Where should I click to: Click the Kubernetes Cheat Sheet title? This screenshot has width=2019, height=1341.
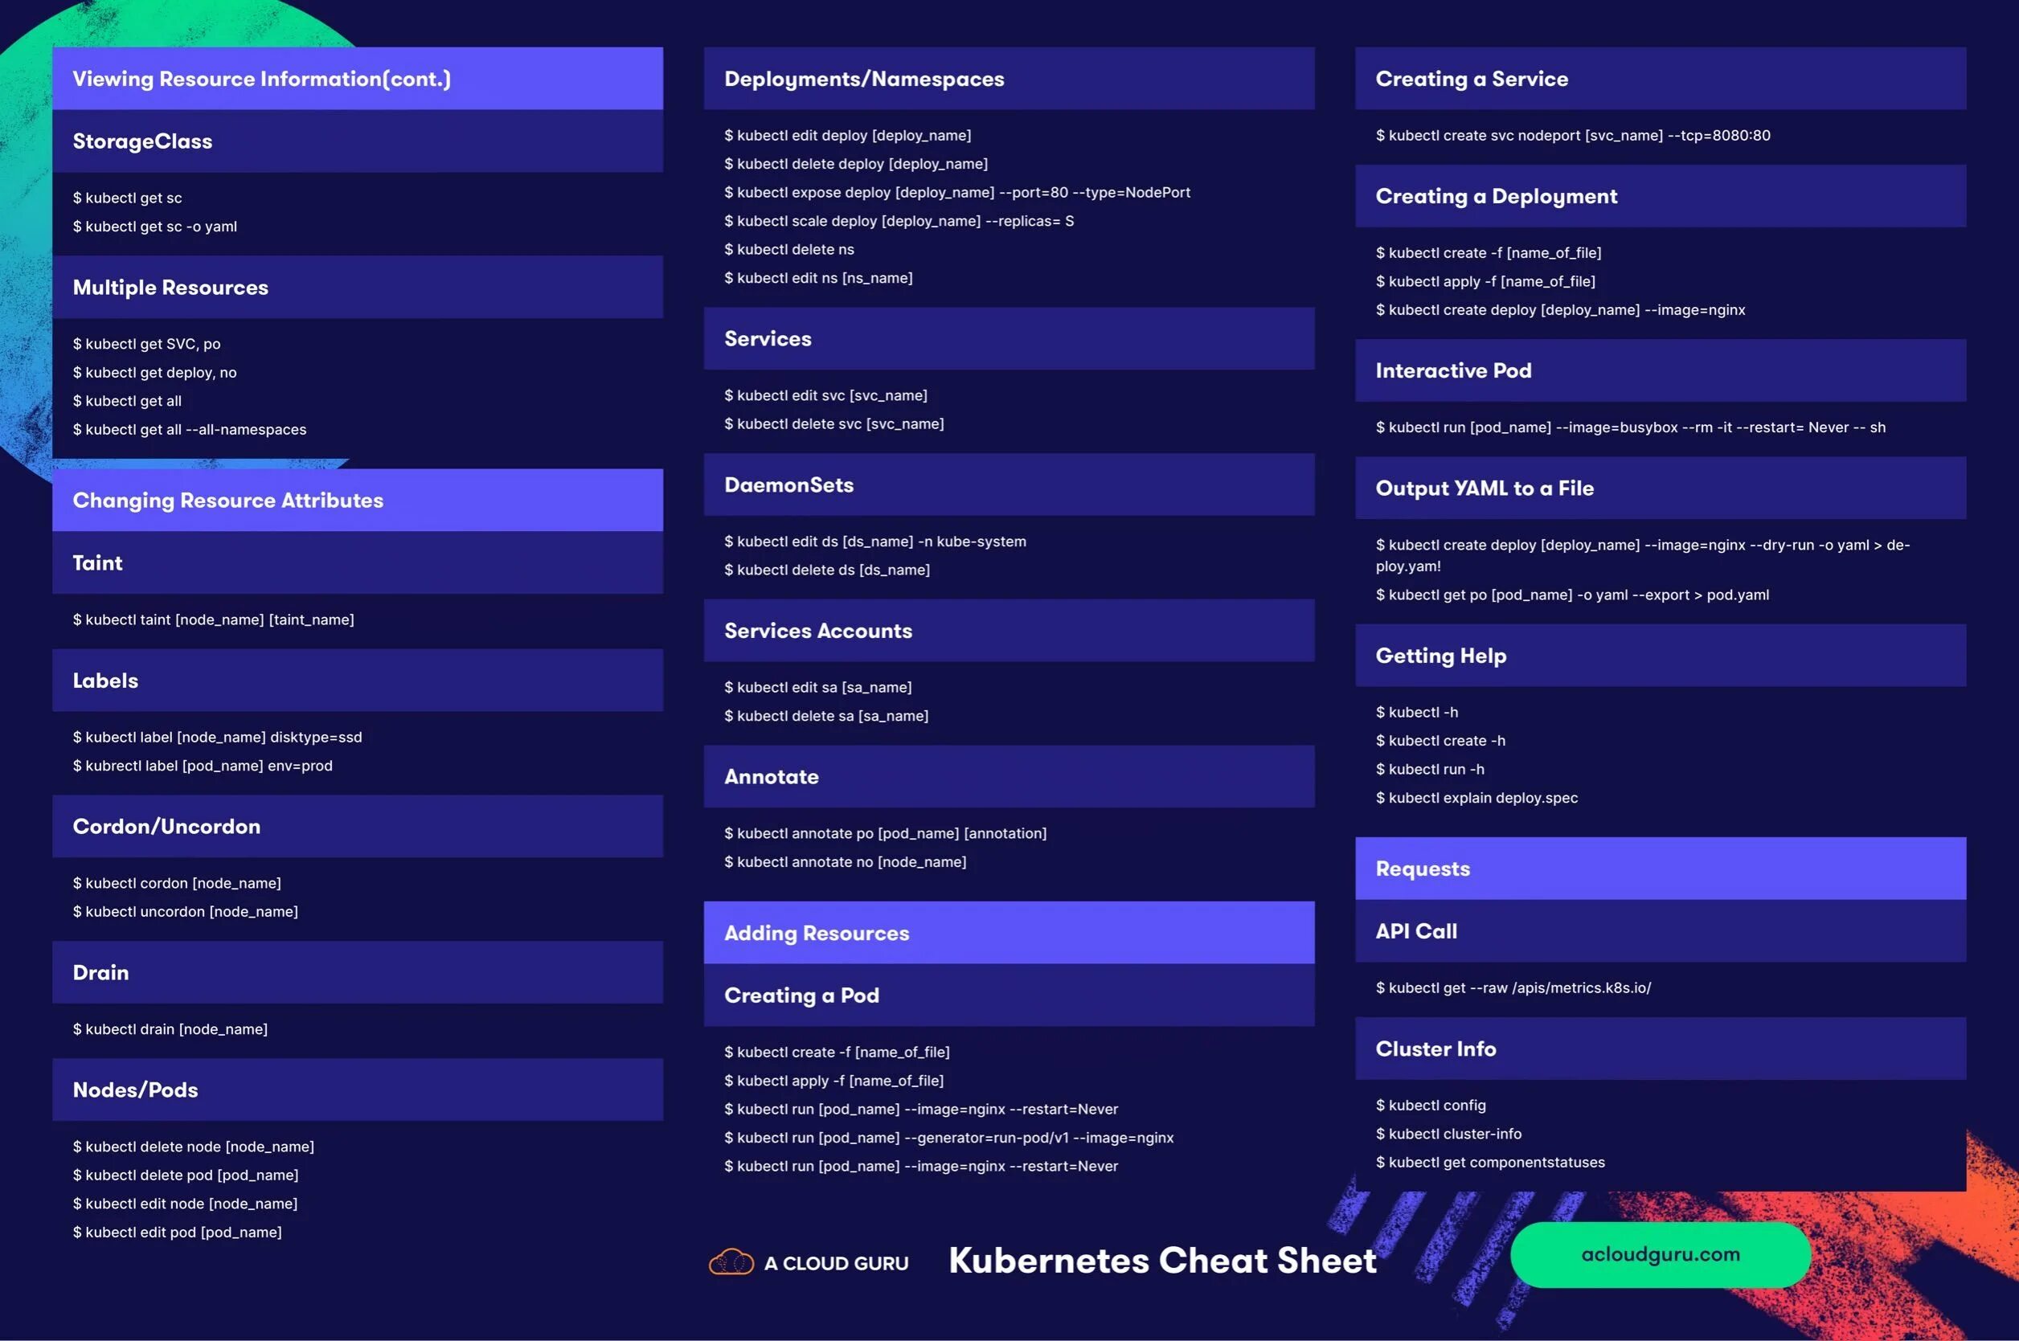[1161, 1261]
